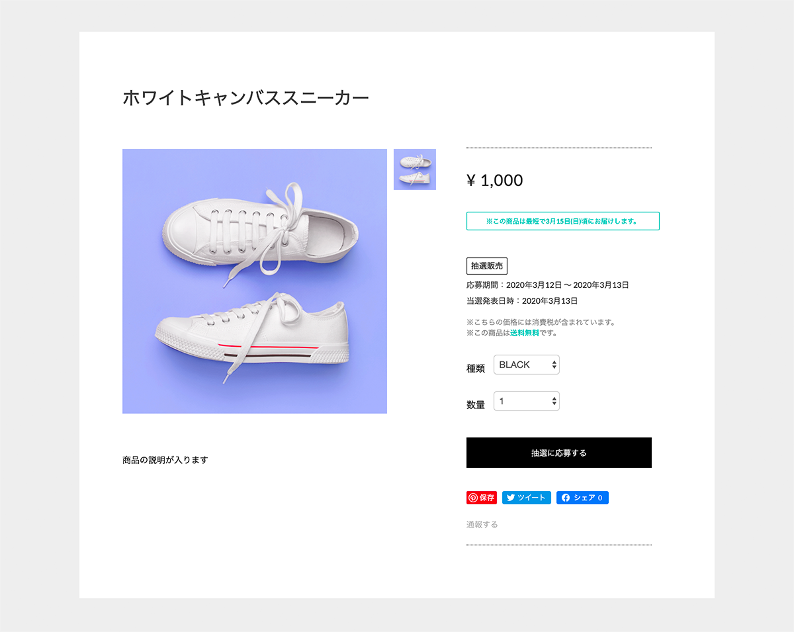Click the 通報する report link
794x632 pixels.
(x=482, y=525)
